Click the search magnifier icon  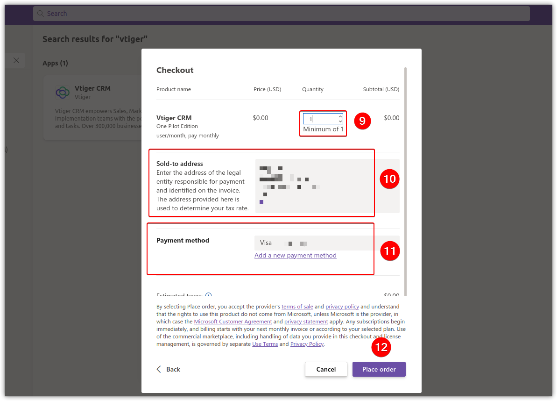[x=41, y=14]
